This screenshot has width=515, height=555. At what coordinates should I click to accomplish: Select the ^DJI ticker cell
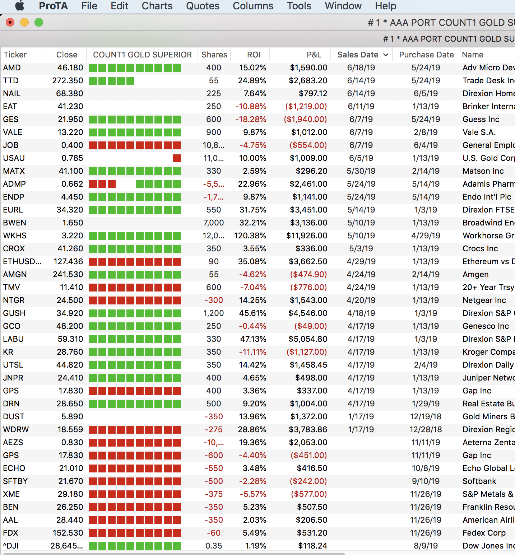(11, 546)
